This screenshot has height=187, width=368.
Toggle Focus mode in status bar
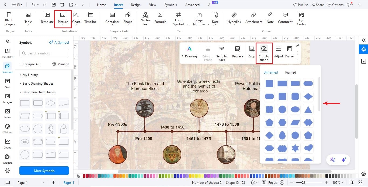tap(269, 182)
